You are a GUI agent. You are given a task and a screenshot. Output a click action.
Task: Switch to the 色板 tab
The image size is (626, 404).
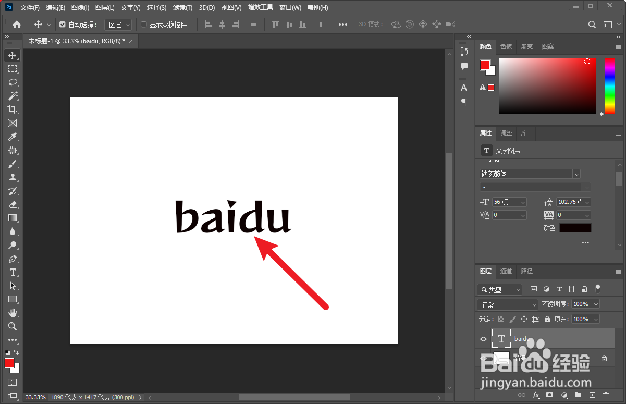506,46
